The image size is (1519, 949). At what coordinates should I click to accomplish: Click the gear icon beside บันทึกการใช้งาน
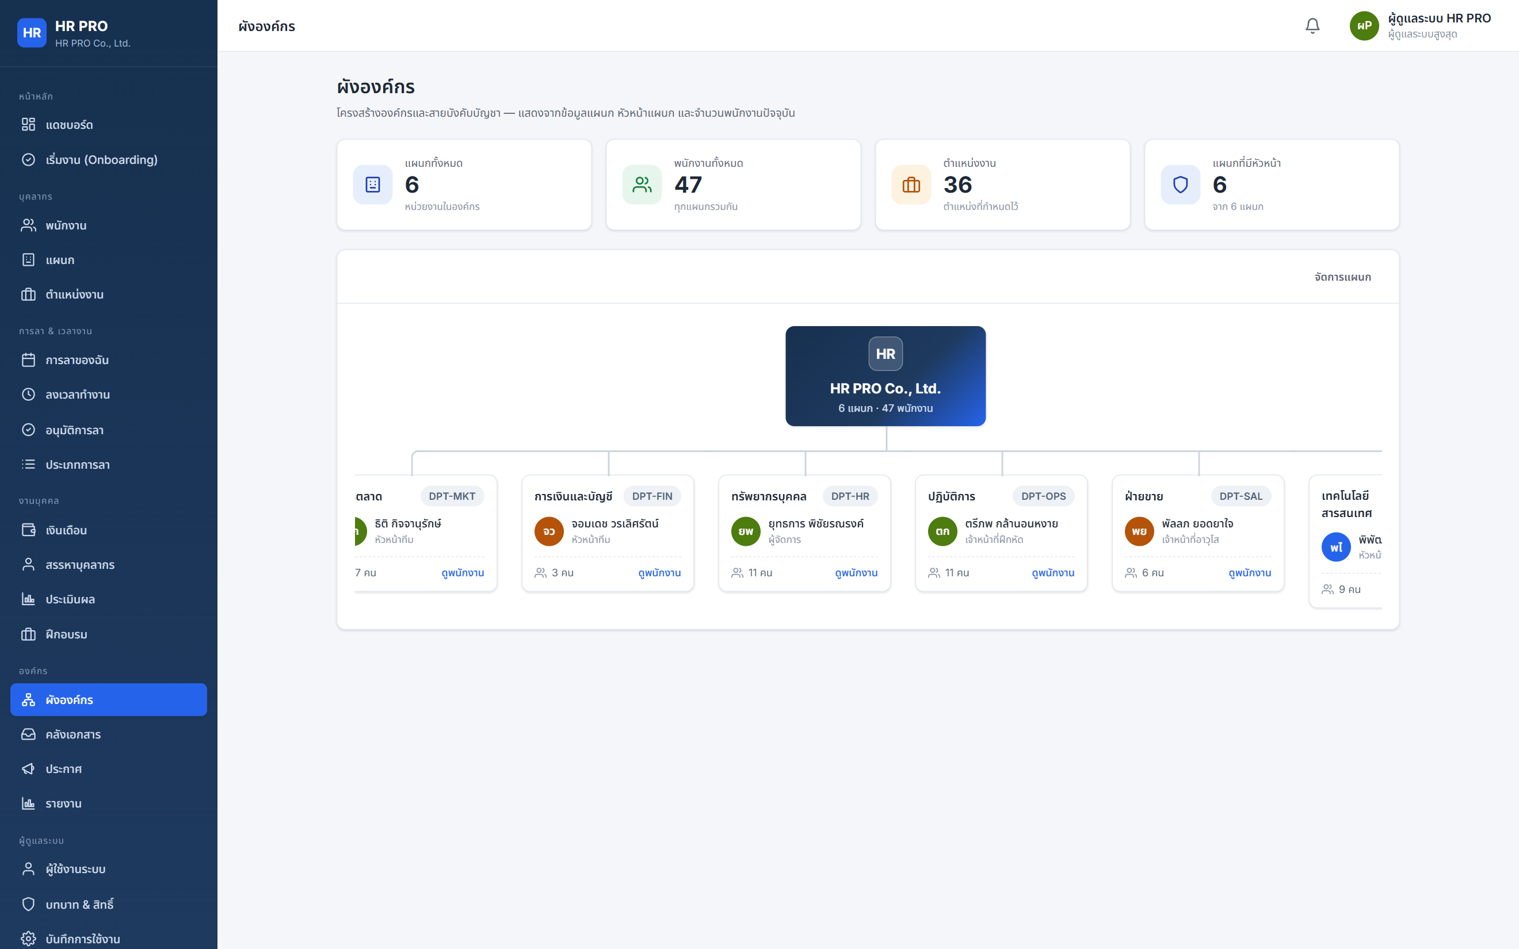28,939
